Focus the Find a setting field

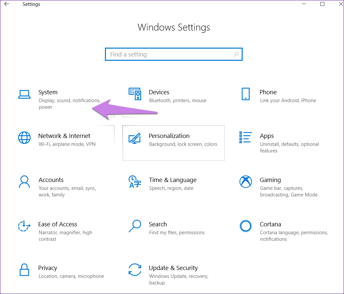pyautogui.click(x=174, y=54)
